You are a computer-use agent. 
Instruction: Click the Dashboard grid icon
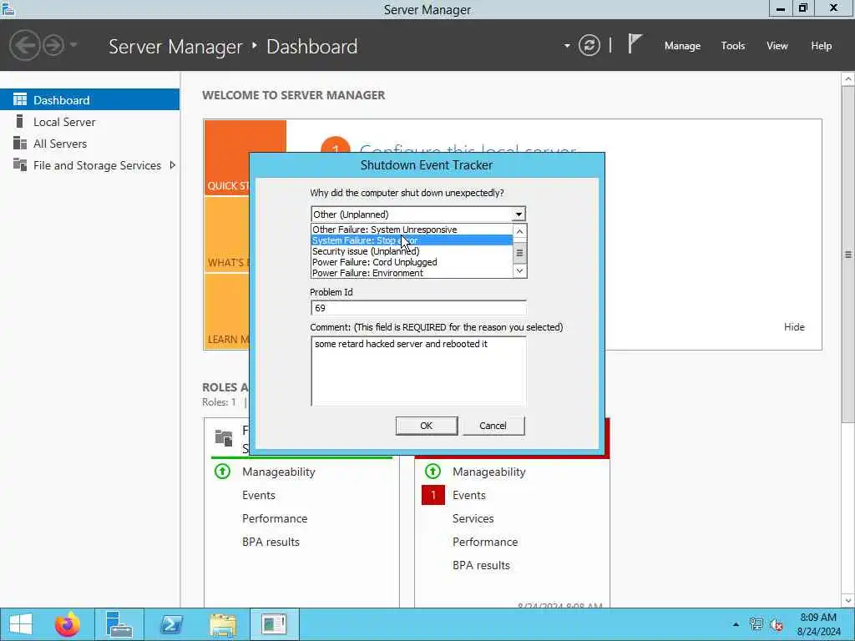click(20, 99)
